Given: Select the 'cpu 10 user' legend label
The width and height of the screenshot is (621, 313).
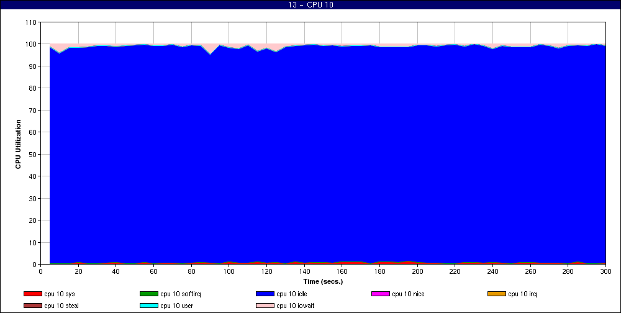Looking at the screenshot, I should click(x=176, y=306).
